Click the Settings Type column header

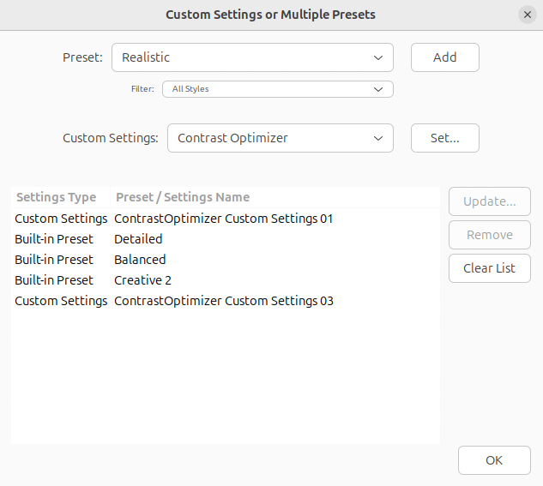pos(57,197)
